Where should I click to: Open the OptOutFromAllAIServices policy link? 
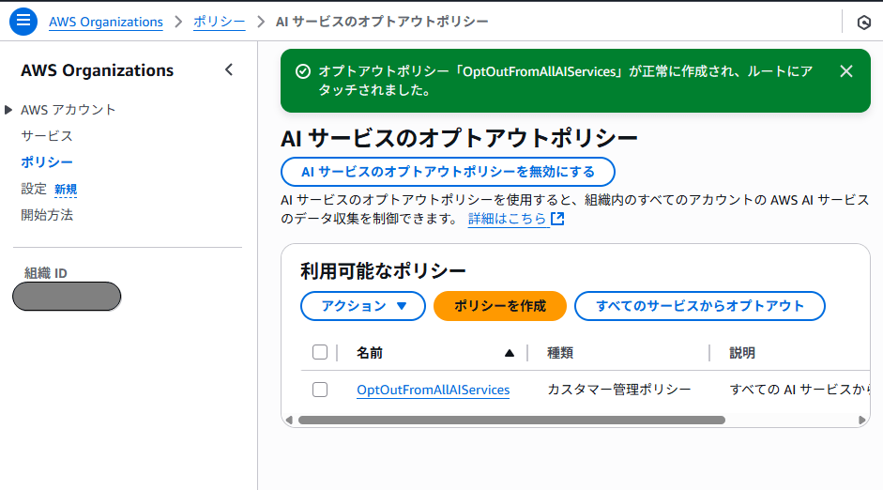433,390
